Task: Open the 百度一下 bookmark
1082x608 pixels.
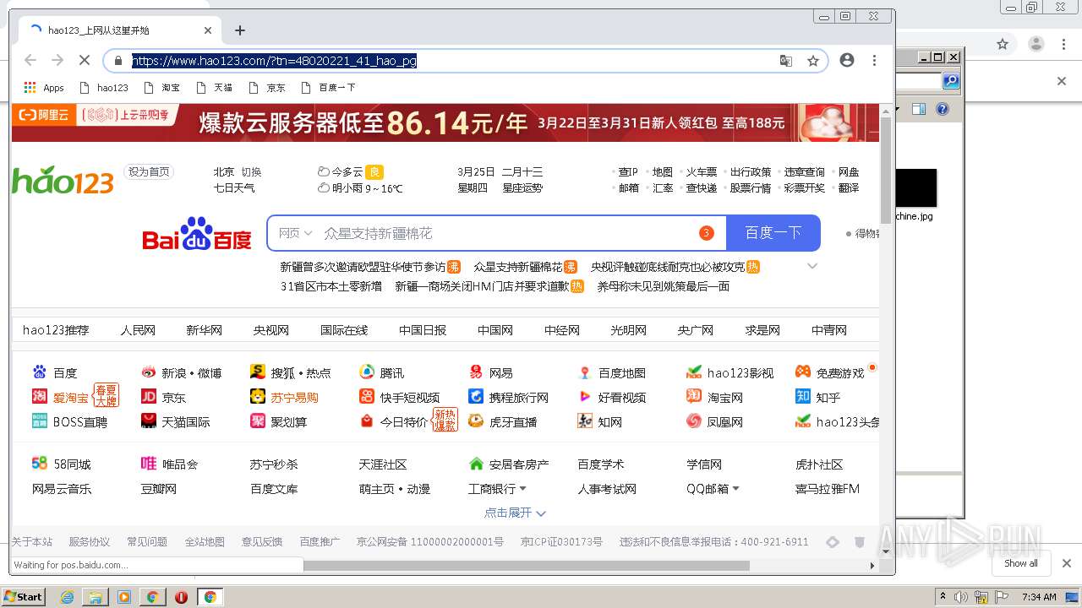Action: (x=328, y=88)
